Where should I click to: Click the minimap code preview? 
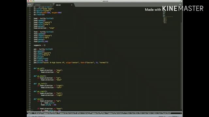tap(168, 17)
